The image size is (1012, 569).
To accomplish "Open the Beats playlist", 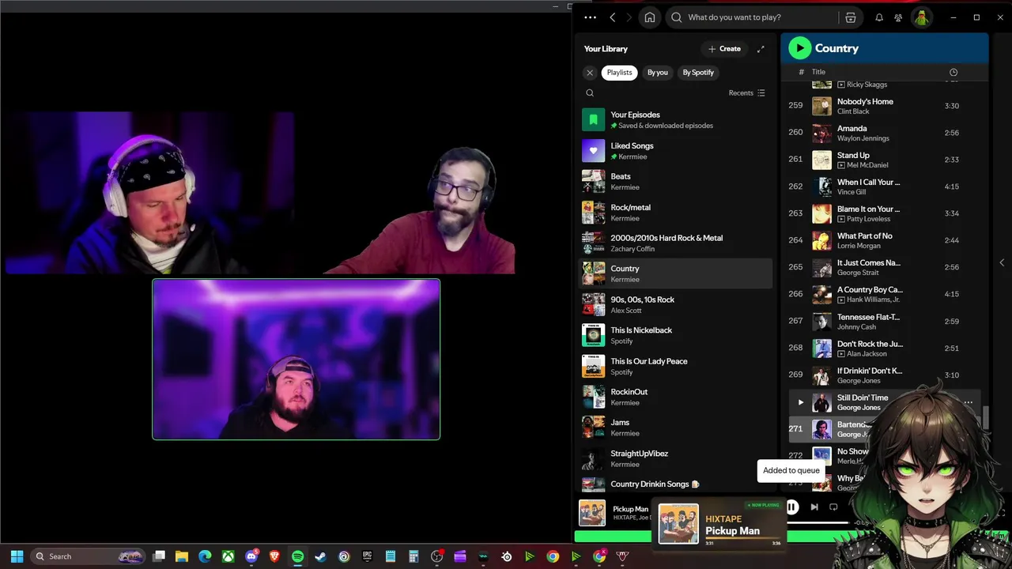I will click(676, 181).
